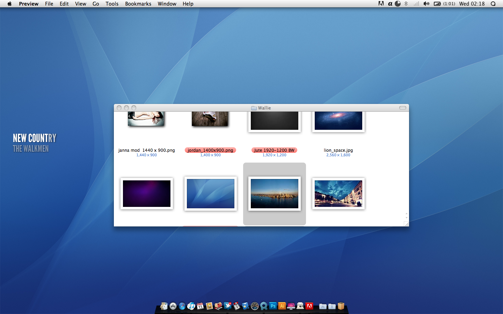Select the purple gradient wallpaper thumbnail
The width and height of the screenshot is (503, 314).
[147, 194]
